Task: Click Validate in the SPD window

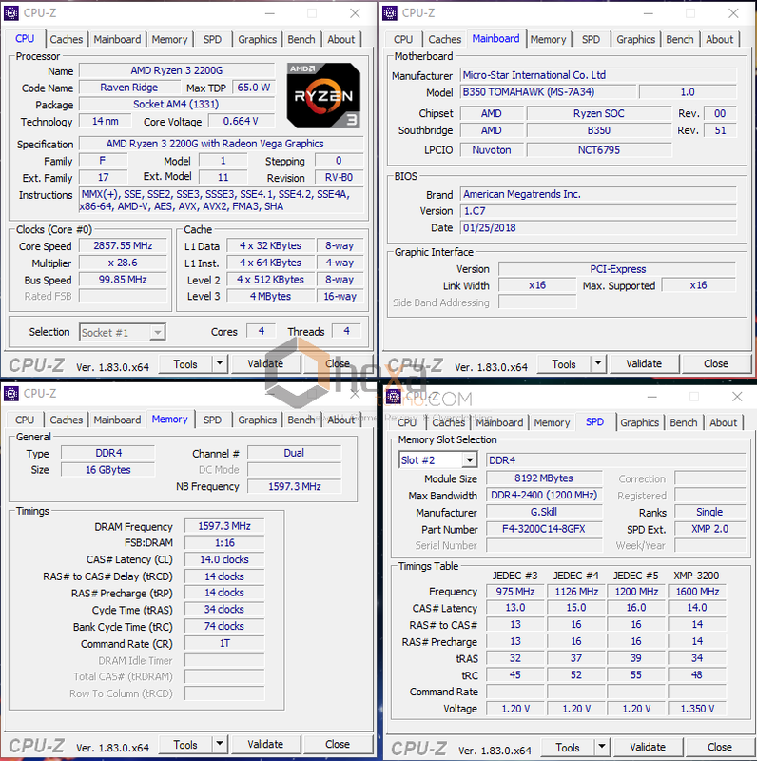Action: pos(648,748)
